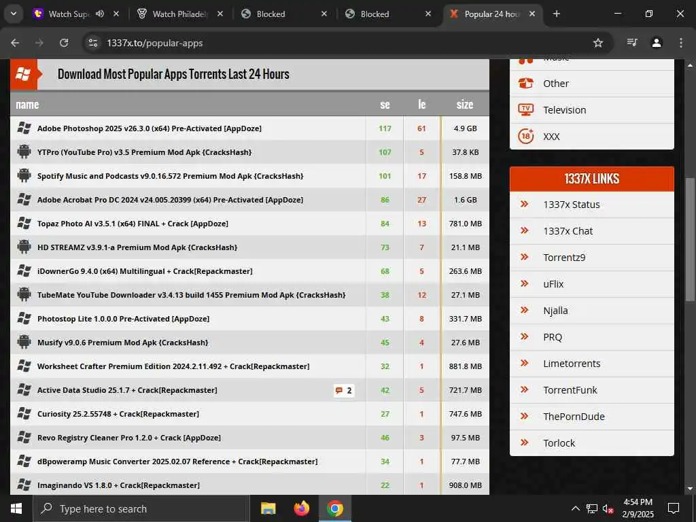
Task: Open comments badge on Active Data Studio
Action: point(343,390)
